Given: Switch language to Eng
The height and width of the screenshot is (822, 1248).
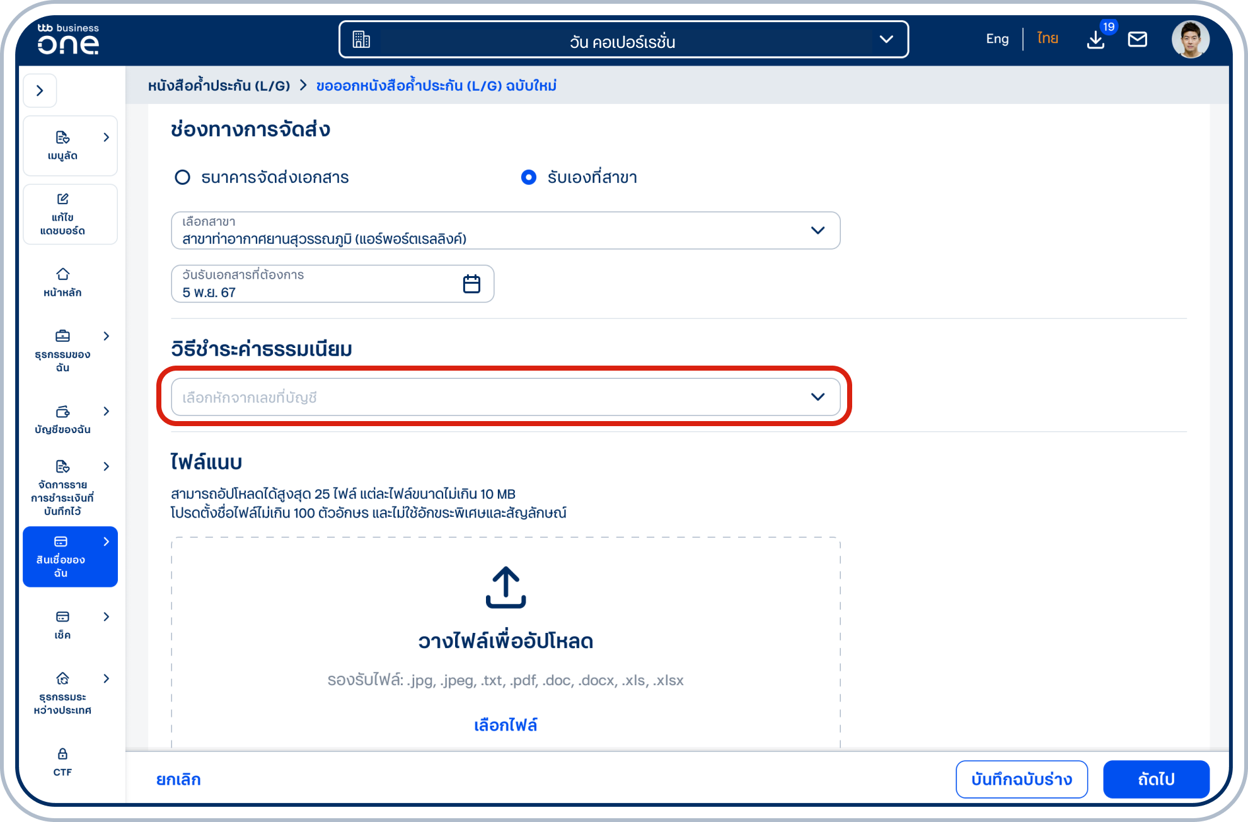Looking at the screenshot, I should [997, 39].
